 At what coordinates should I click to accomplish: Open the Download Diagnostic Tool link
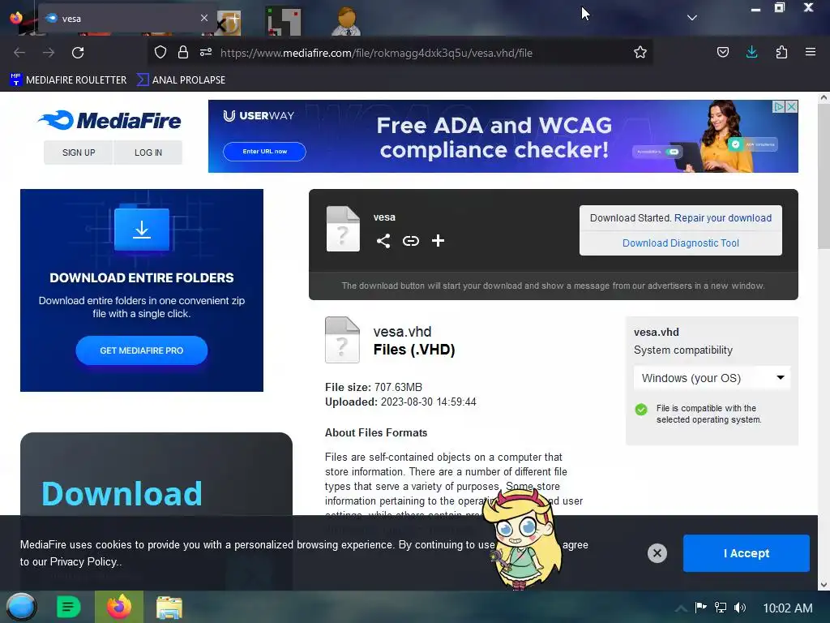click(680, 243)
